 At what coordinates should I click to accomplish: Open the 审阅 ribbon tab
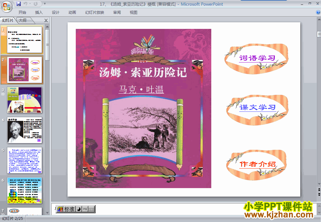(117, 13)
